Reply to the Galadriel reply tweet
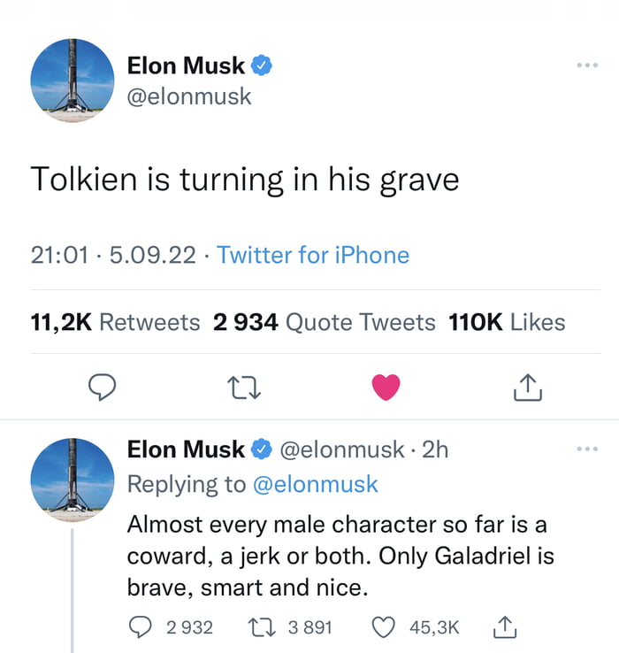This screenshot has width=619, height=653. (141, 627)
